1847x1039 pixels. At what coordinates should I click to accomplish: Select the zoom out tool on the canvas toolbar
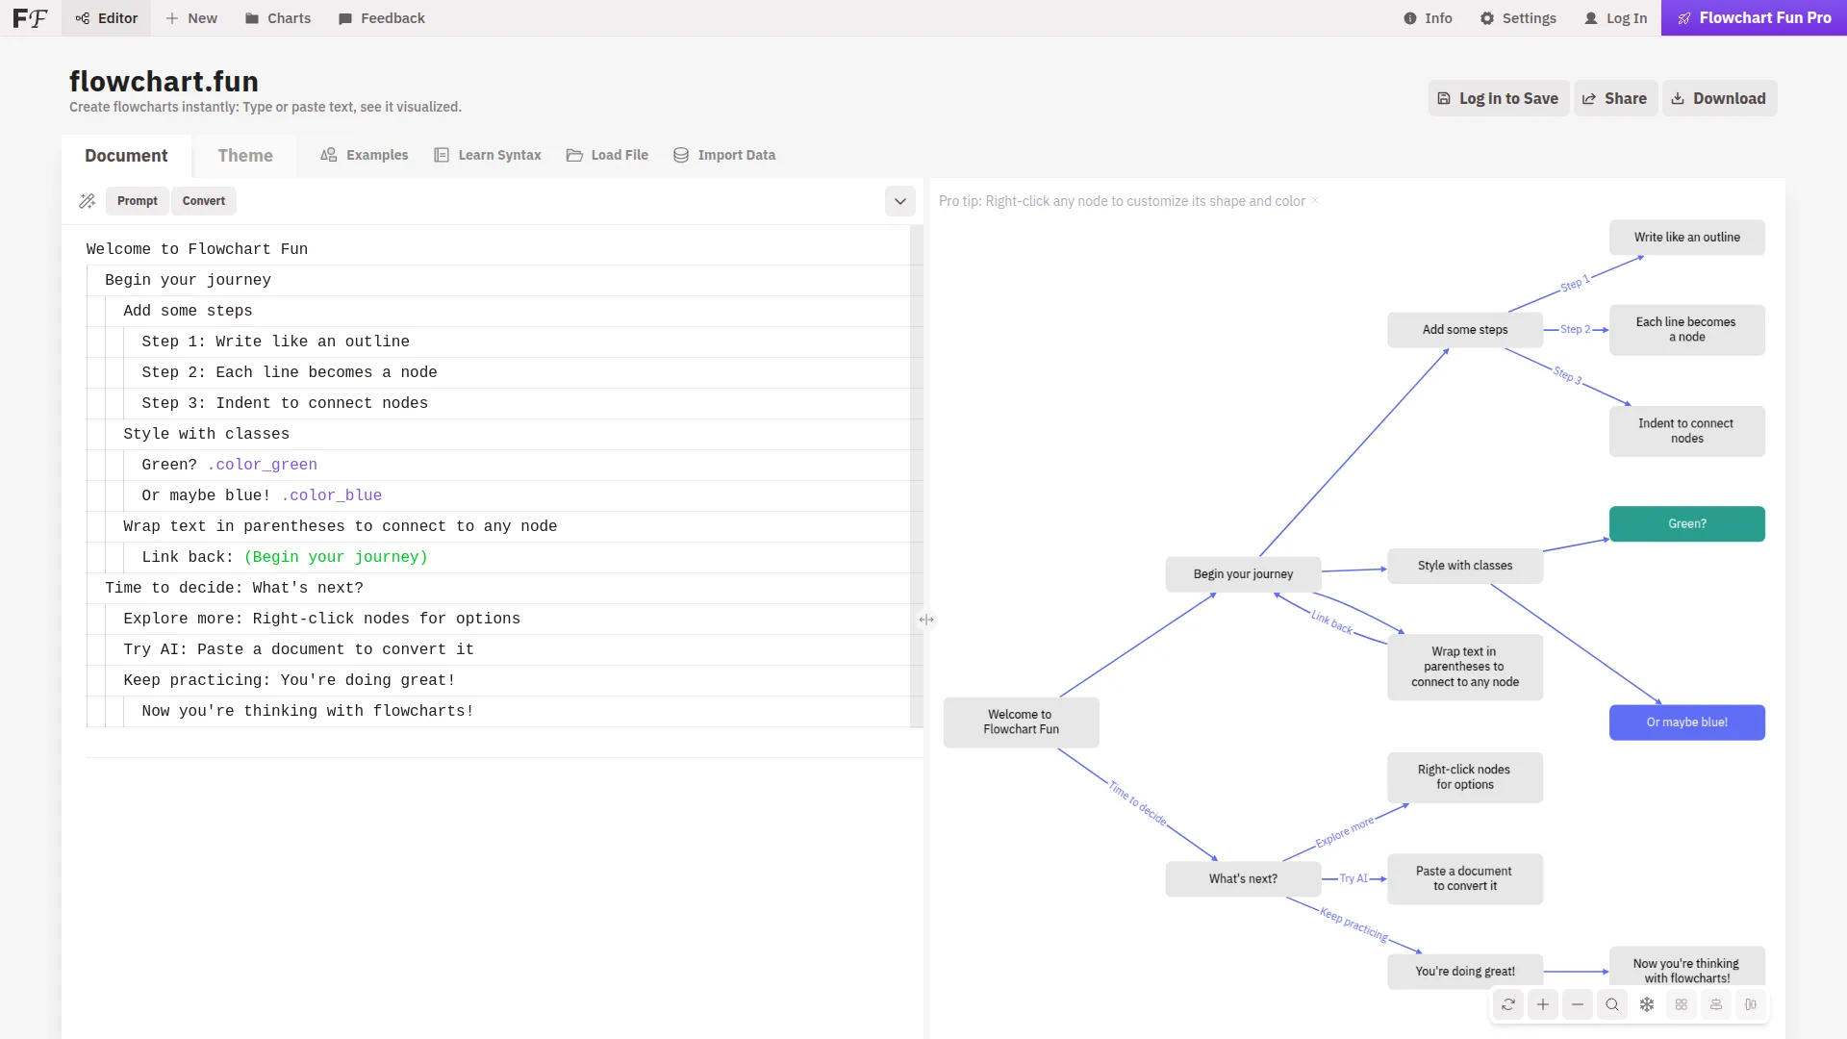click(1578, 1004)
